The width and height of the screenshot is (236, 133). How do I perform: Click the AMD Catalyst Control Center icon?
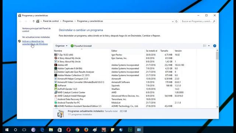point(56,92)
